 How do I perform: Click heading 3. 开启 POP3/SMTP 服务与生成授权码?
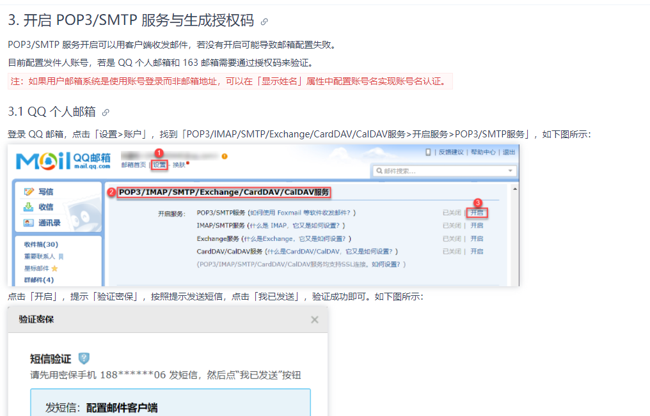[131, 20]
